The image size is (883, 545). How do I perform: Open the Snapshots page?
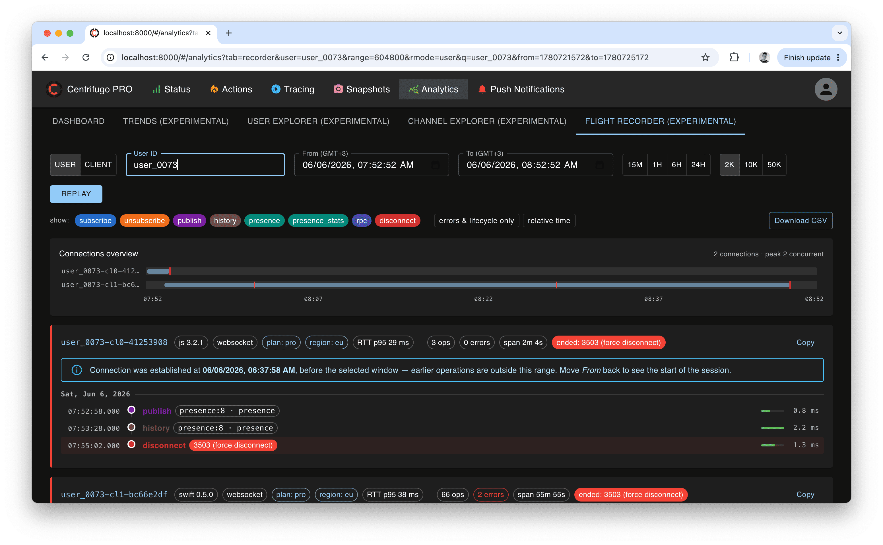(362, 89)
